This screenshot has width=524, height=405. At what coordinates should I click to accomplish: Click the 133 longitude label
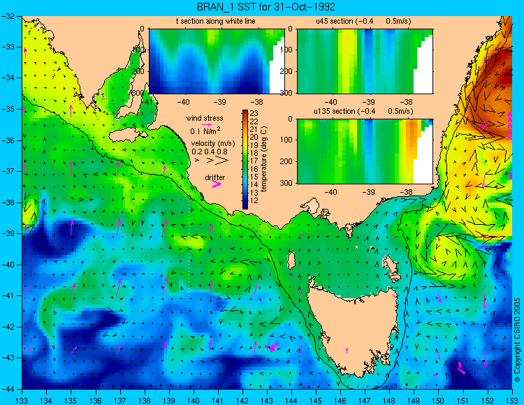(x=22, y=400)
